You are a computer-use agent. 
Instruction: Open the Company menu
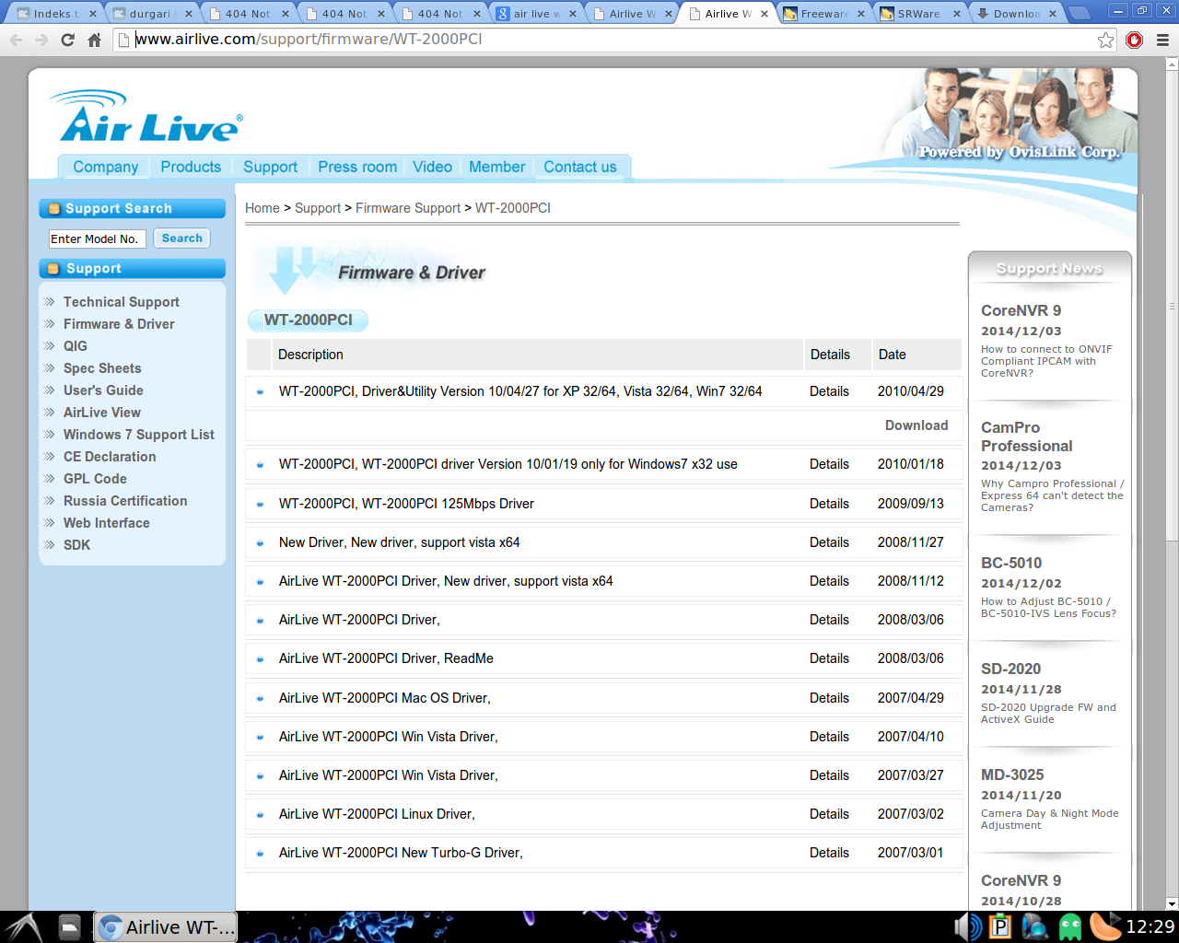(x=106, y=167)
